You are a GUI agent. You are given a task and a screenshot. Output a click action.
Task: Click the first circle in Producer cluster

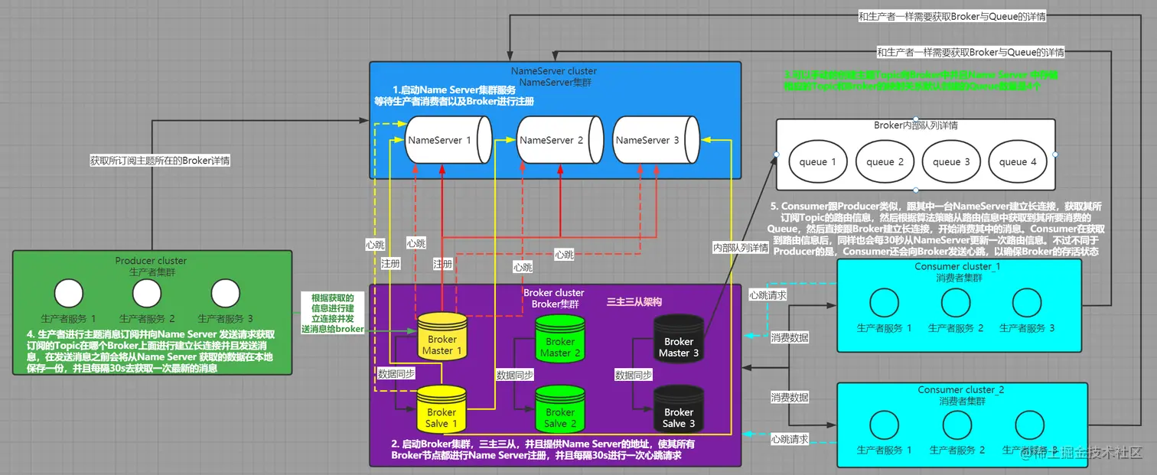pyautogui.click(x=68, y=294)
